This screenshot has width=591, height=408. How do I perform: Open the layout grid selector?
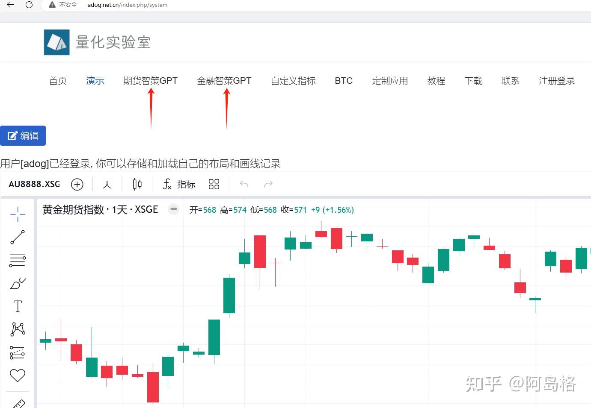pyautogui.click(x=214, y=184)
